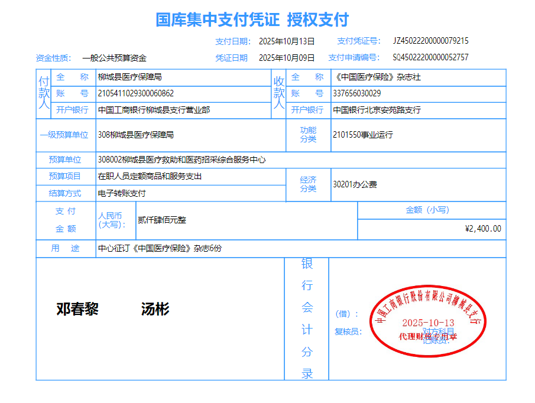Screen dimensions: 535x403
Task: Click function category 2101550事业运行
Action: [x=362, y=135]
